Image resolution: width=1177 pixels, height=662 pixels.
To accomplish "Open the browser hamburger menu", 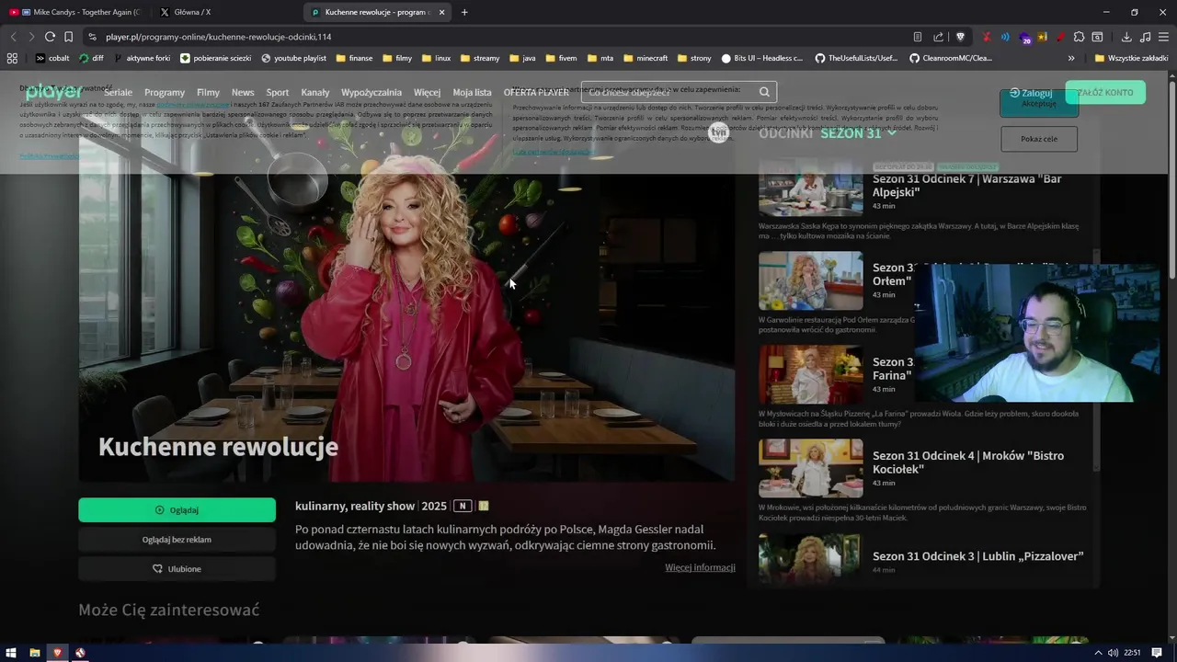I will point(1163,37).
